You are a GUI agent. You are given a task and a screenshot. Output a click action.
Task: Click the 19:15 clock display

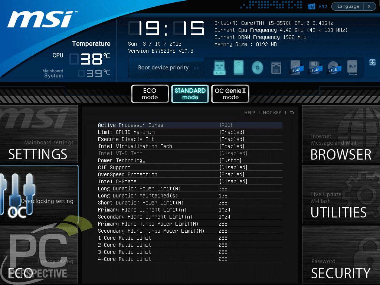[x=166, y=28]
